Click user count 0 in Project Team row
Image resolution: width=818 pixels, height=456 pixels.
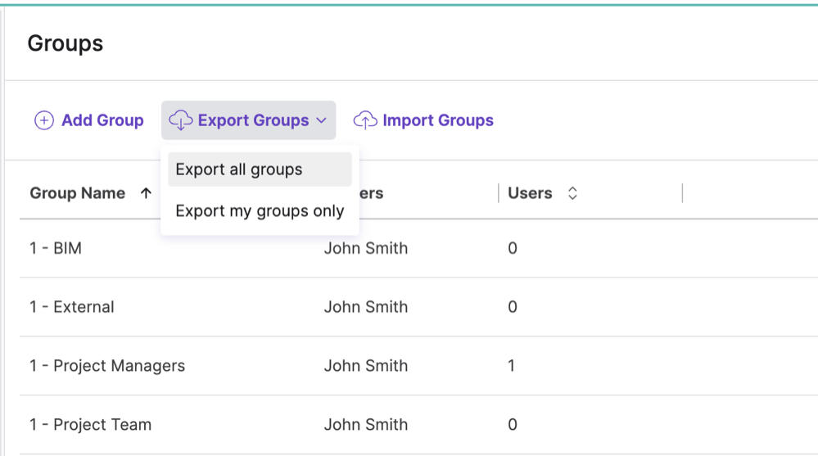pyautogui.click(x=513, y=425)
